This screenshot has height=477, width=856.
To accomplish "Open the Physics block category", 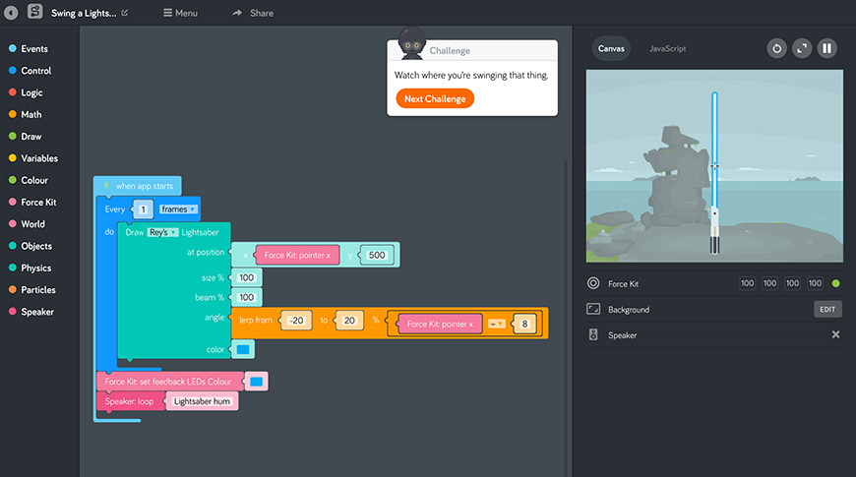I will [31, 268].
